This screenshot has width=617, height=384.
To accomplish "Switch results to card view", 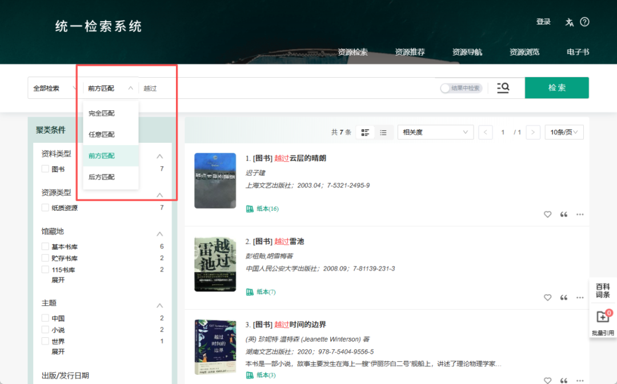I will click(365, 132).
